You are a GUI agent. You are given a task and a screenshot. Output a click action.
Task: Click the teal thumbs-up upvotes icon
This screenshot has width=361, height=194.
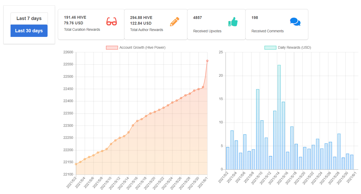233,22
